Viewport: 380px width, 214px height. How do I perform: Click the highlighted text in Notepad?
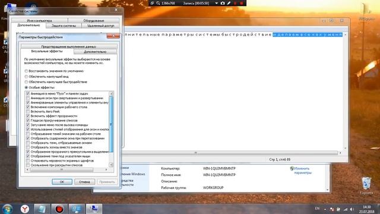click(x=308, y=34)
